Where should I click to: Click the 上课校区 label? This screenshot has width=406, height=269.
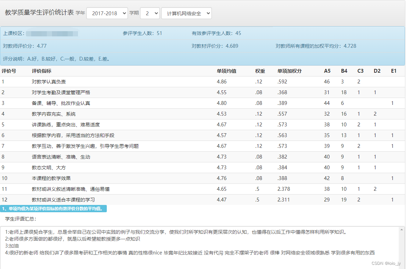click(14, 33)
